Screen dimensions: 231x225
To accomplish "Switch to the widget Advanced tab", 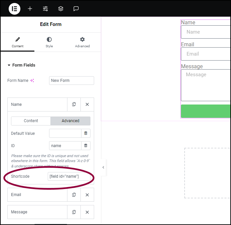I will [x=82, y=42].
